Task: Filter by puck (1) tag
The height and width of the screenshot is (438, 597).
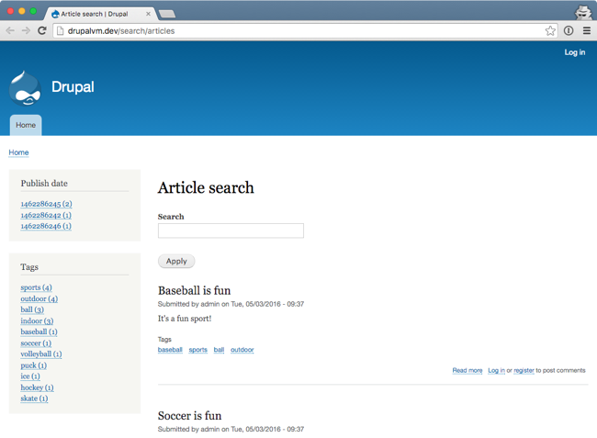Action: [x=33, y=365]
